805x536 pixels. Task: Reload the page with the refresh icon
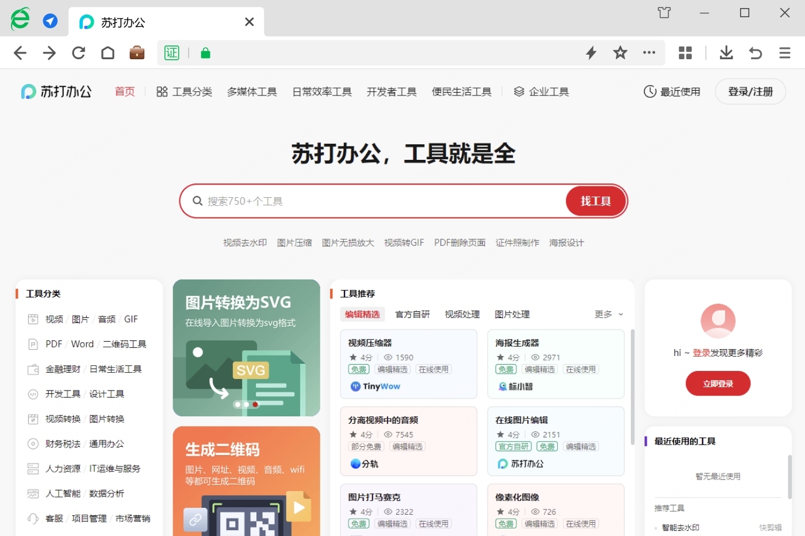79,53
